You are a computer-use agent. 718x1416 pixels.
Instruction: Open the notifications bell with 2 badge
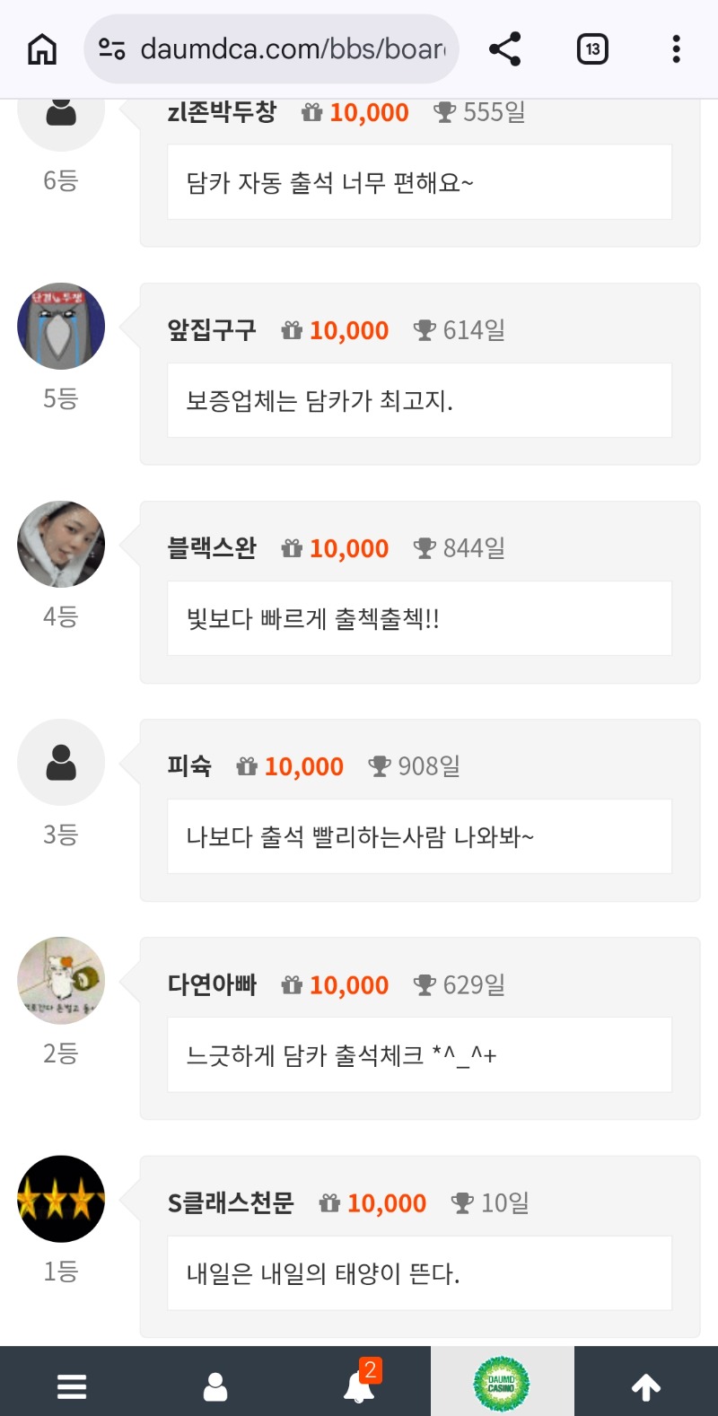[360, 1385]
